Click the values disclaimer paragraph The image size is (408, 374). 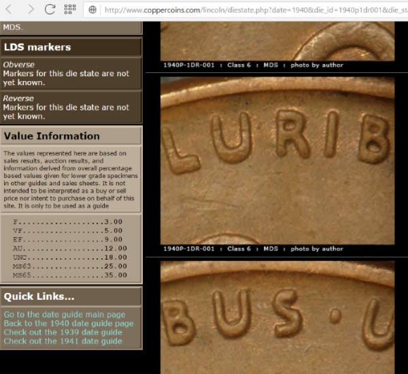[71, 180]
